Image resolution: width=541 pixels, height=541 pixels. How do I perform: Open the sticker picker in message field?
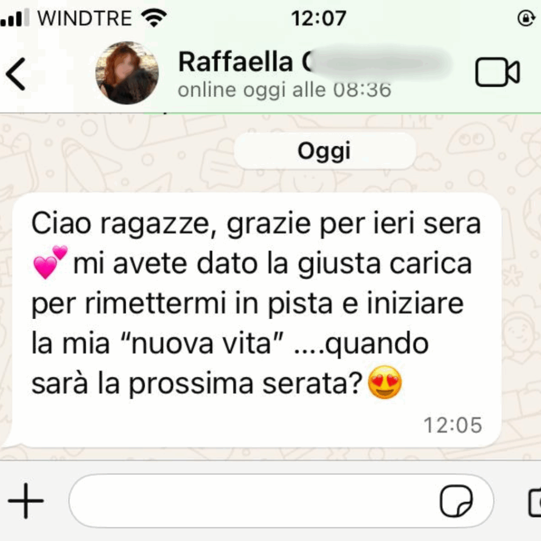pos(456,501)
